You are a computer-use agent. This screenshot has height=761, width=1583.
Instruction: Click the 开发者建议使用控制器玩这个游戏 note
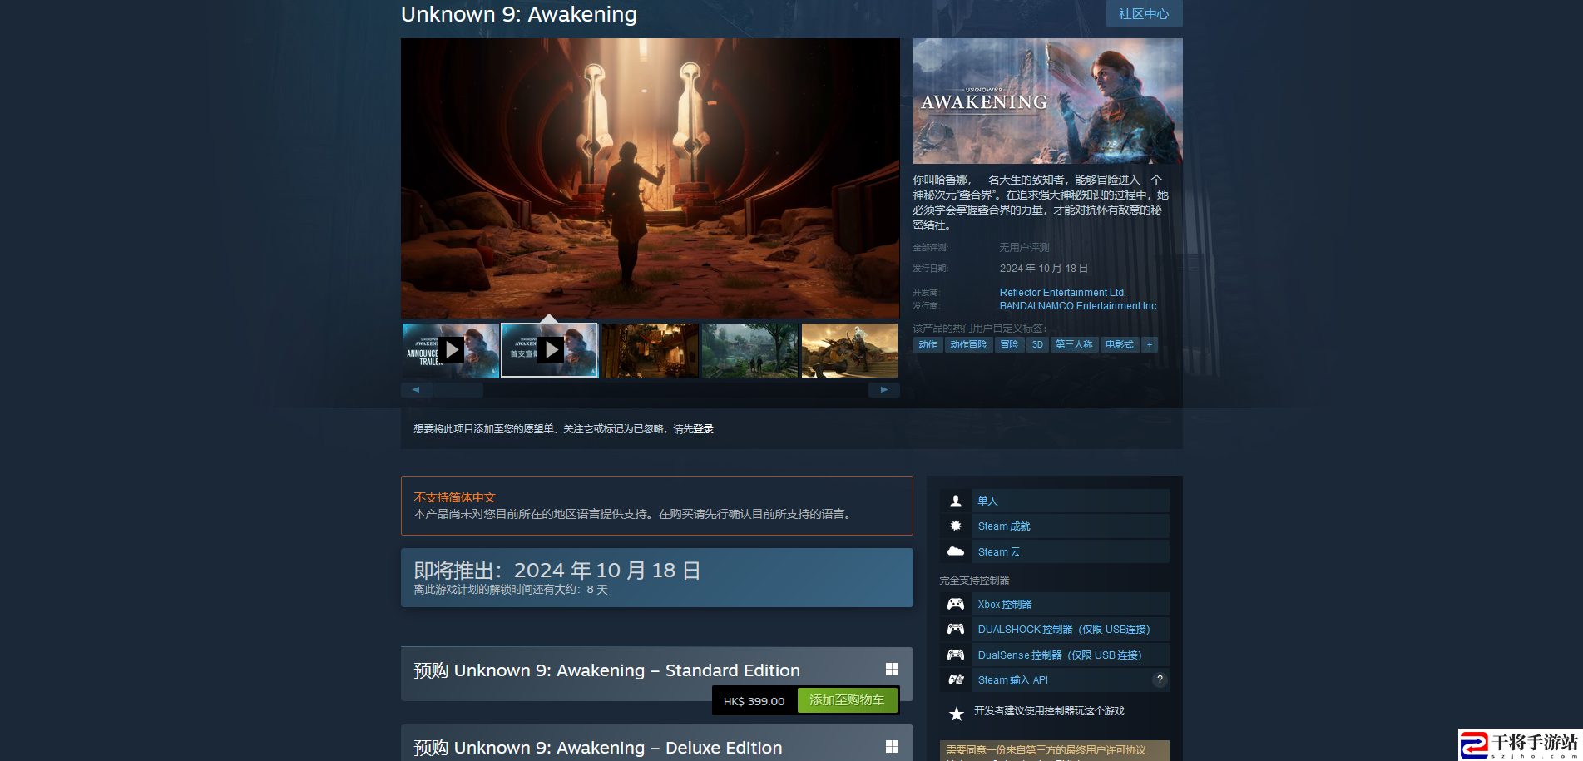coord(1049,711)
